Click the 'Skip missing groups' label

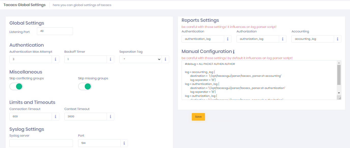click(93, 78)
